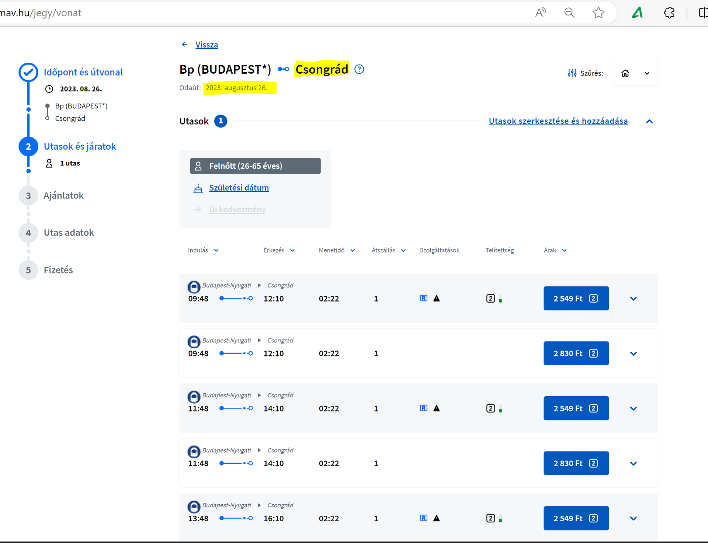
Task: Click the filter sliders icon by Szűrés
Action: pyautogui.click(x=572, y=73)
